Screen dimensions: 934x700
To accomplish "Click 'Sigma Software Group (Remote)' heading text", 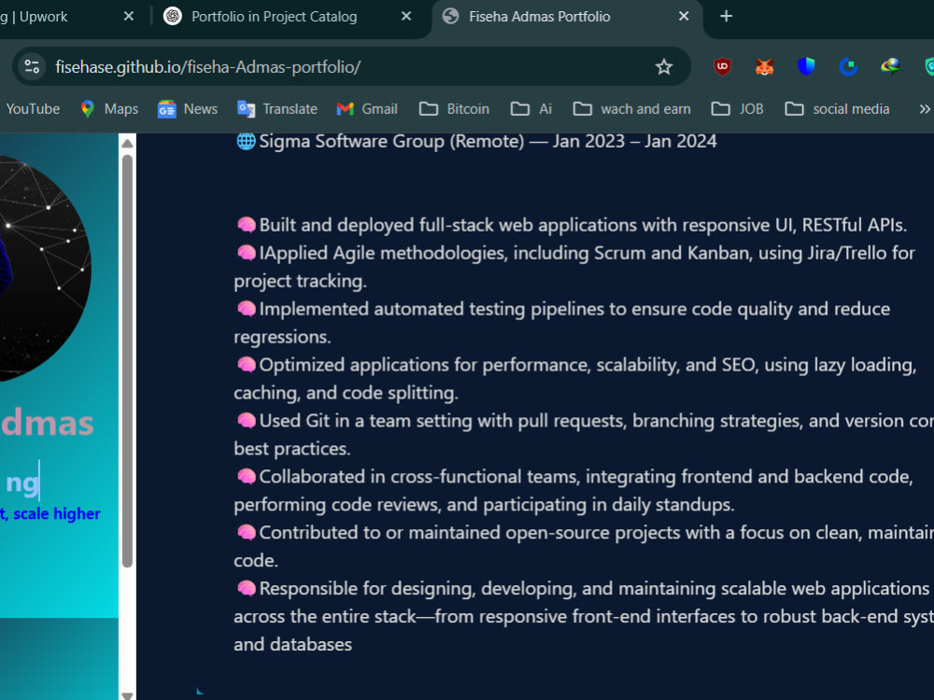I will click(391, 141).
